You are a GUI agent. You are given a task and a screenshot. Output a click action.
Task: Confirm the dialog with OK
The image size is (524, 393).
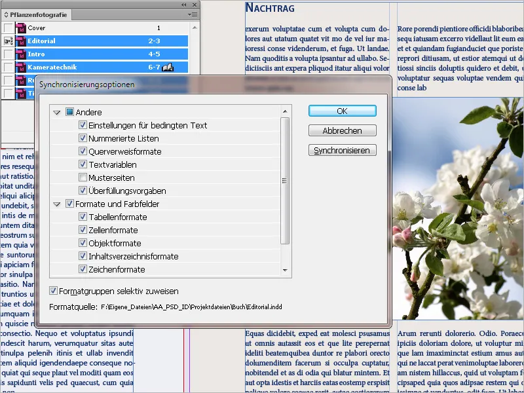click(x=342, y=111)
